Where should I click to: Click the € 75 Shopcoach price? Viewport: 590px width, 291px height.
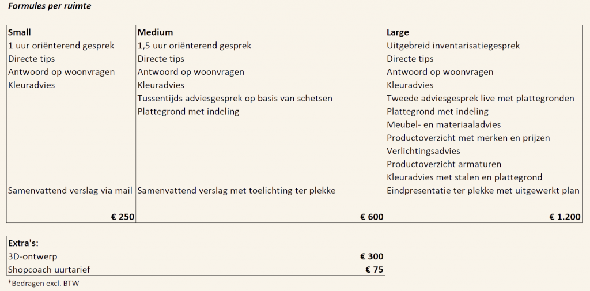[374, 269]
